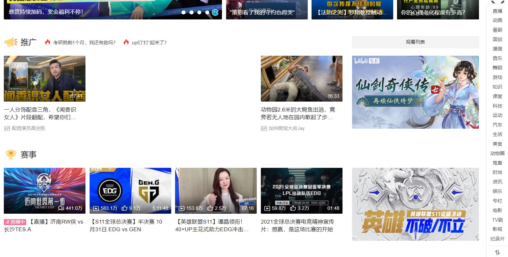This screenshot has width=508, height=257.
Task: Select 专栏 in the sidebar
Action: 497,201
